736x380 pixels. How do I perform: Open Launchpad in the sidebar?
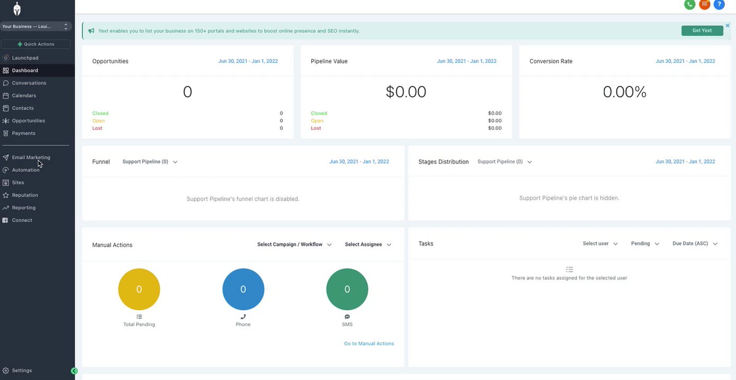pos(25,58)
